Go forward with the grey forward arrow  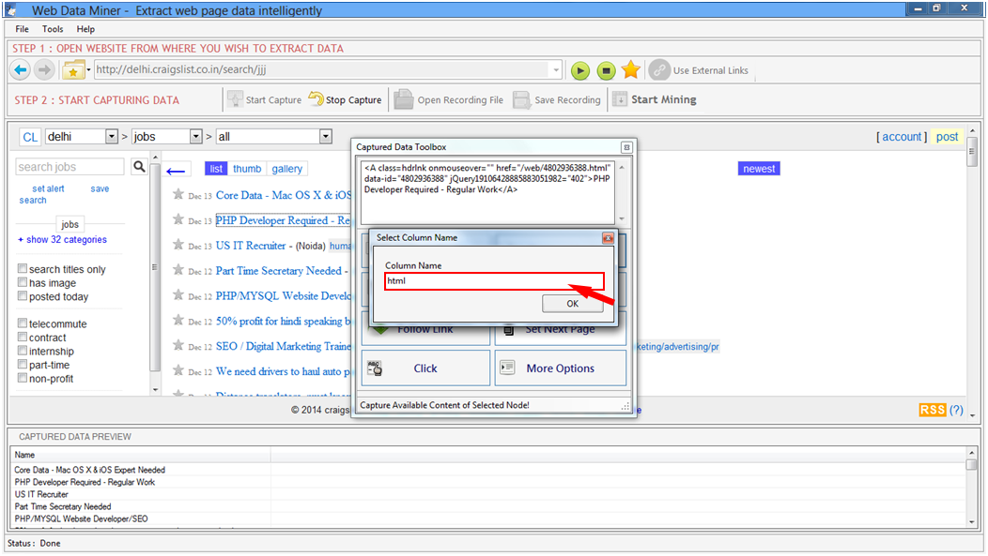pos(44,69)
